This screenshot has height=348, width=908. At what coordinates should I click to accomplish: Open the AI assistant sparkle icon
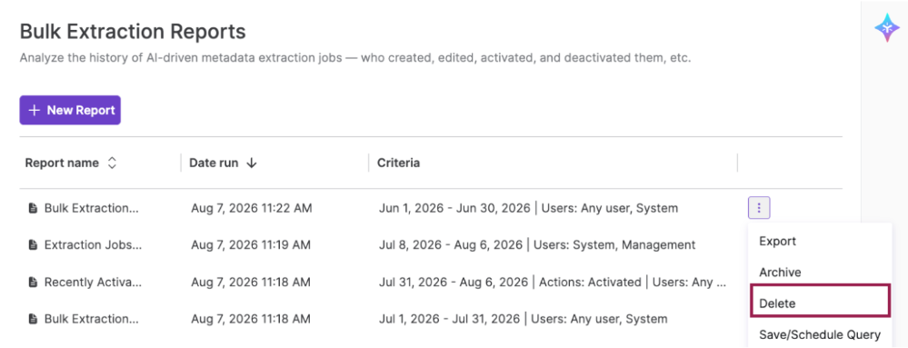pyautogui.click(x=886, y=28)
